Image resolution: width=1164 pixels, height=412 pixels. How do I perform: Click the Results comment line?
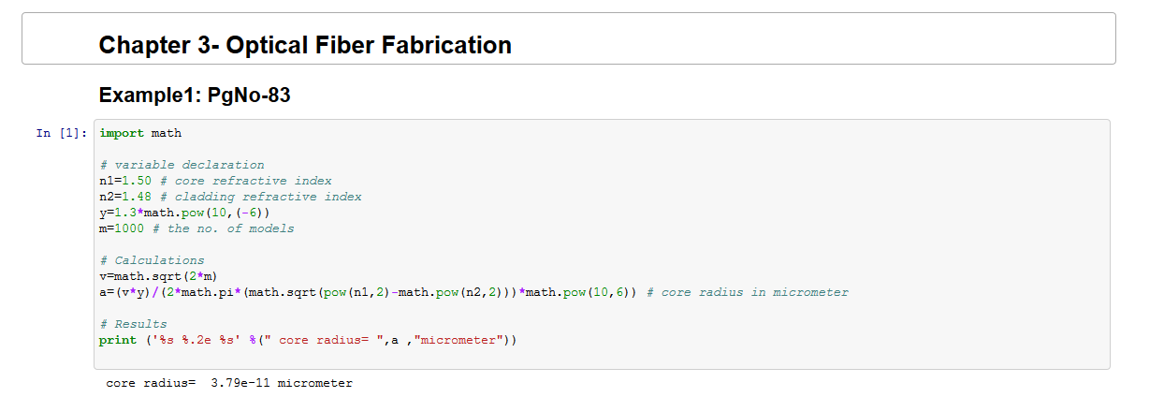(x=133, y=324)
